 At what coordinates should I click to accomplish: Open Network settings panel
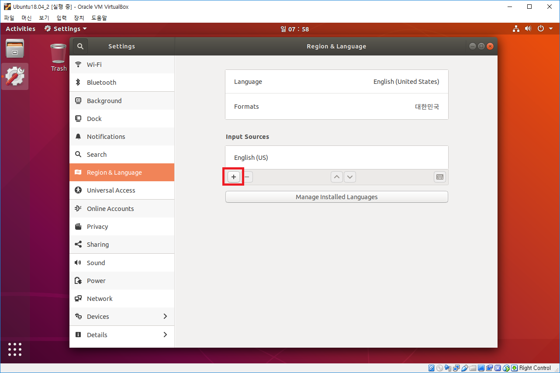(122, 299)
